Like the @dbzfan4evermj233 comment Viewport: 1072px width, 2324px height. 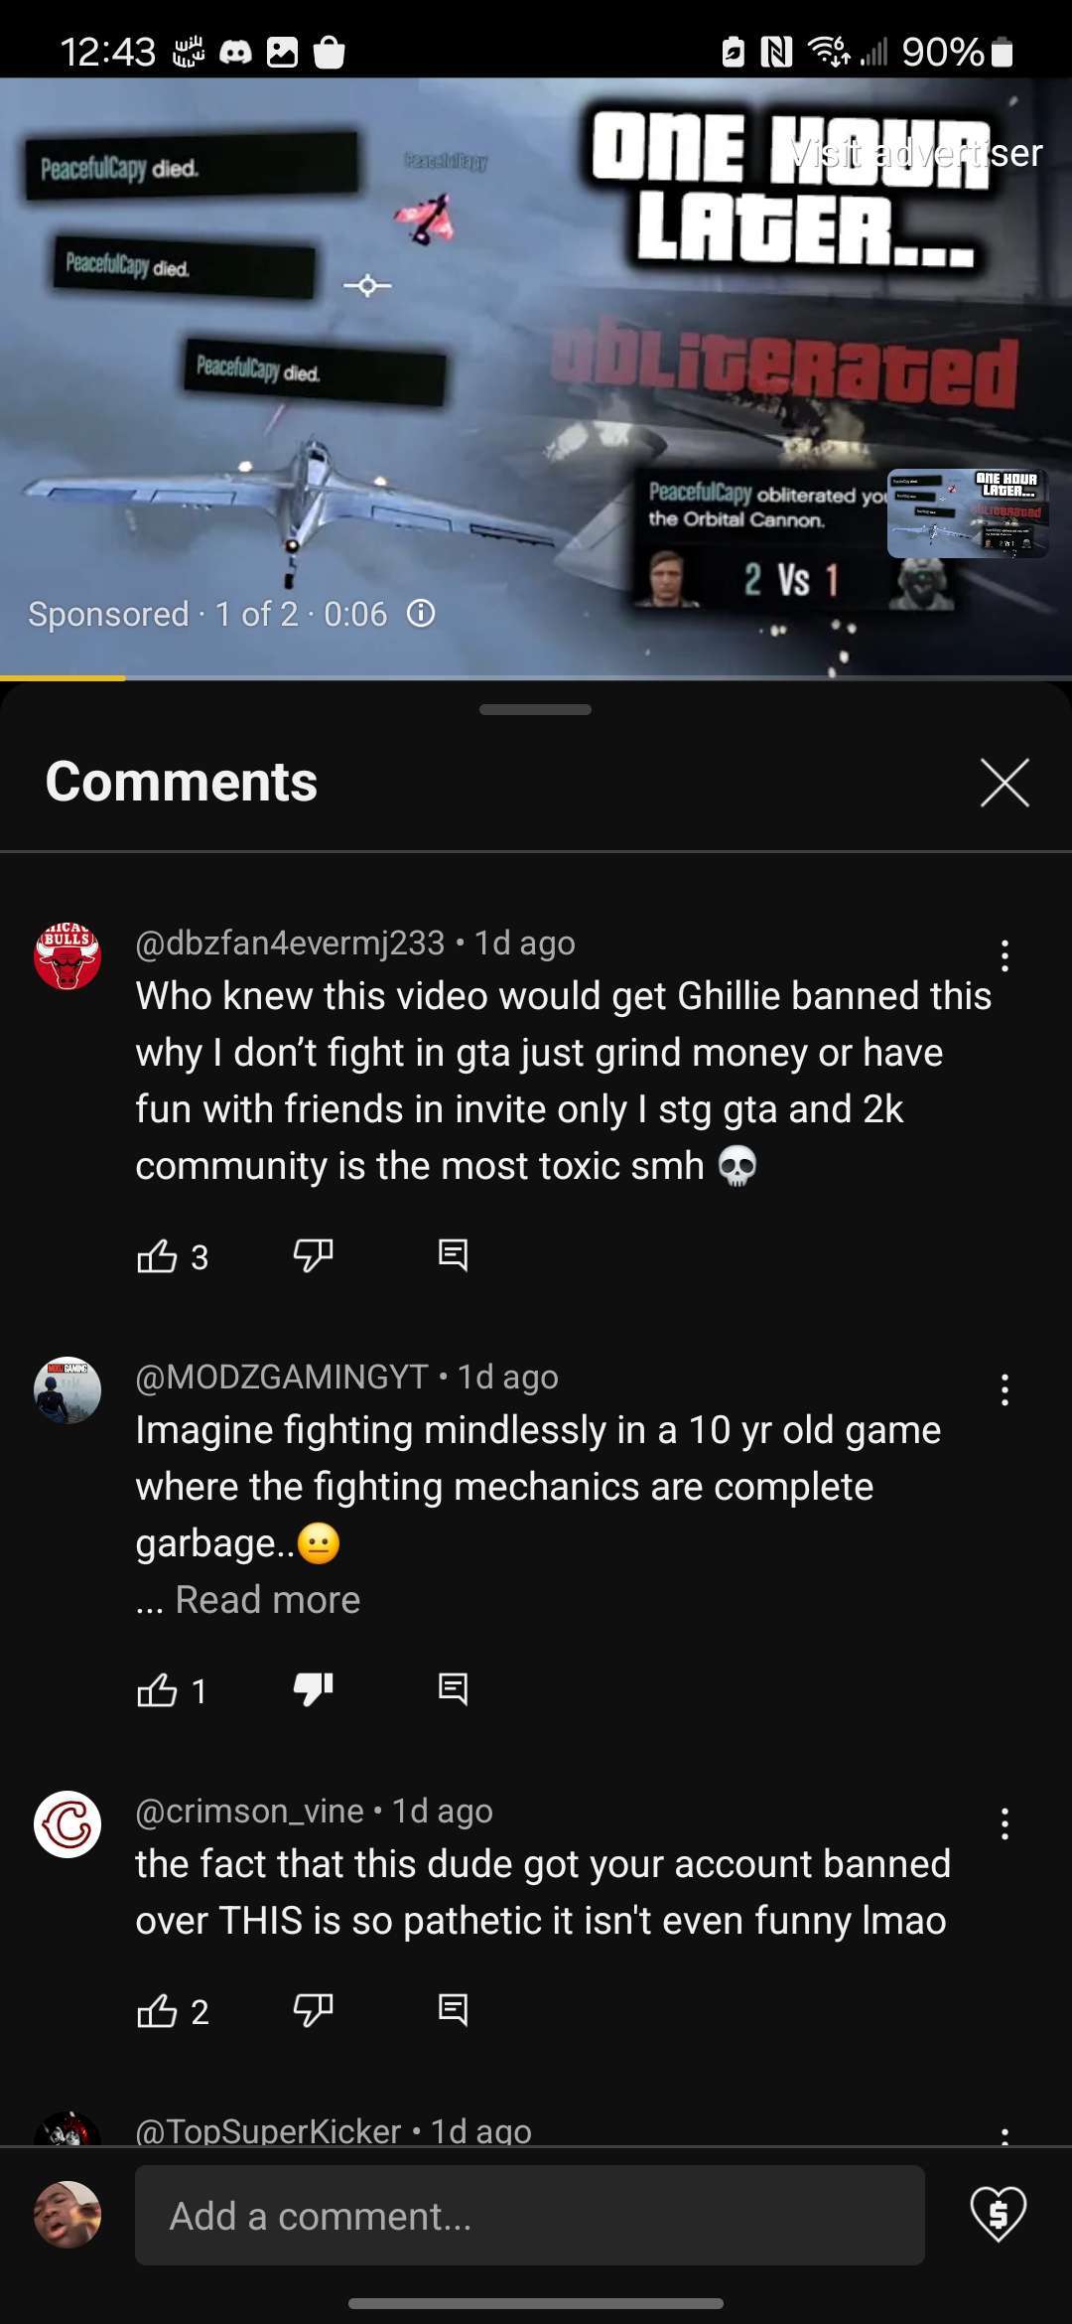[x=157, y=1256]
